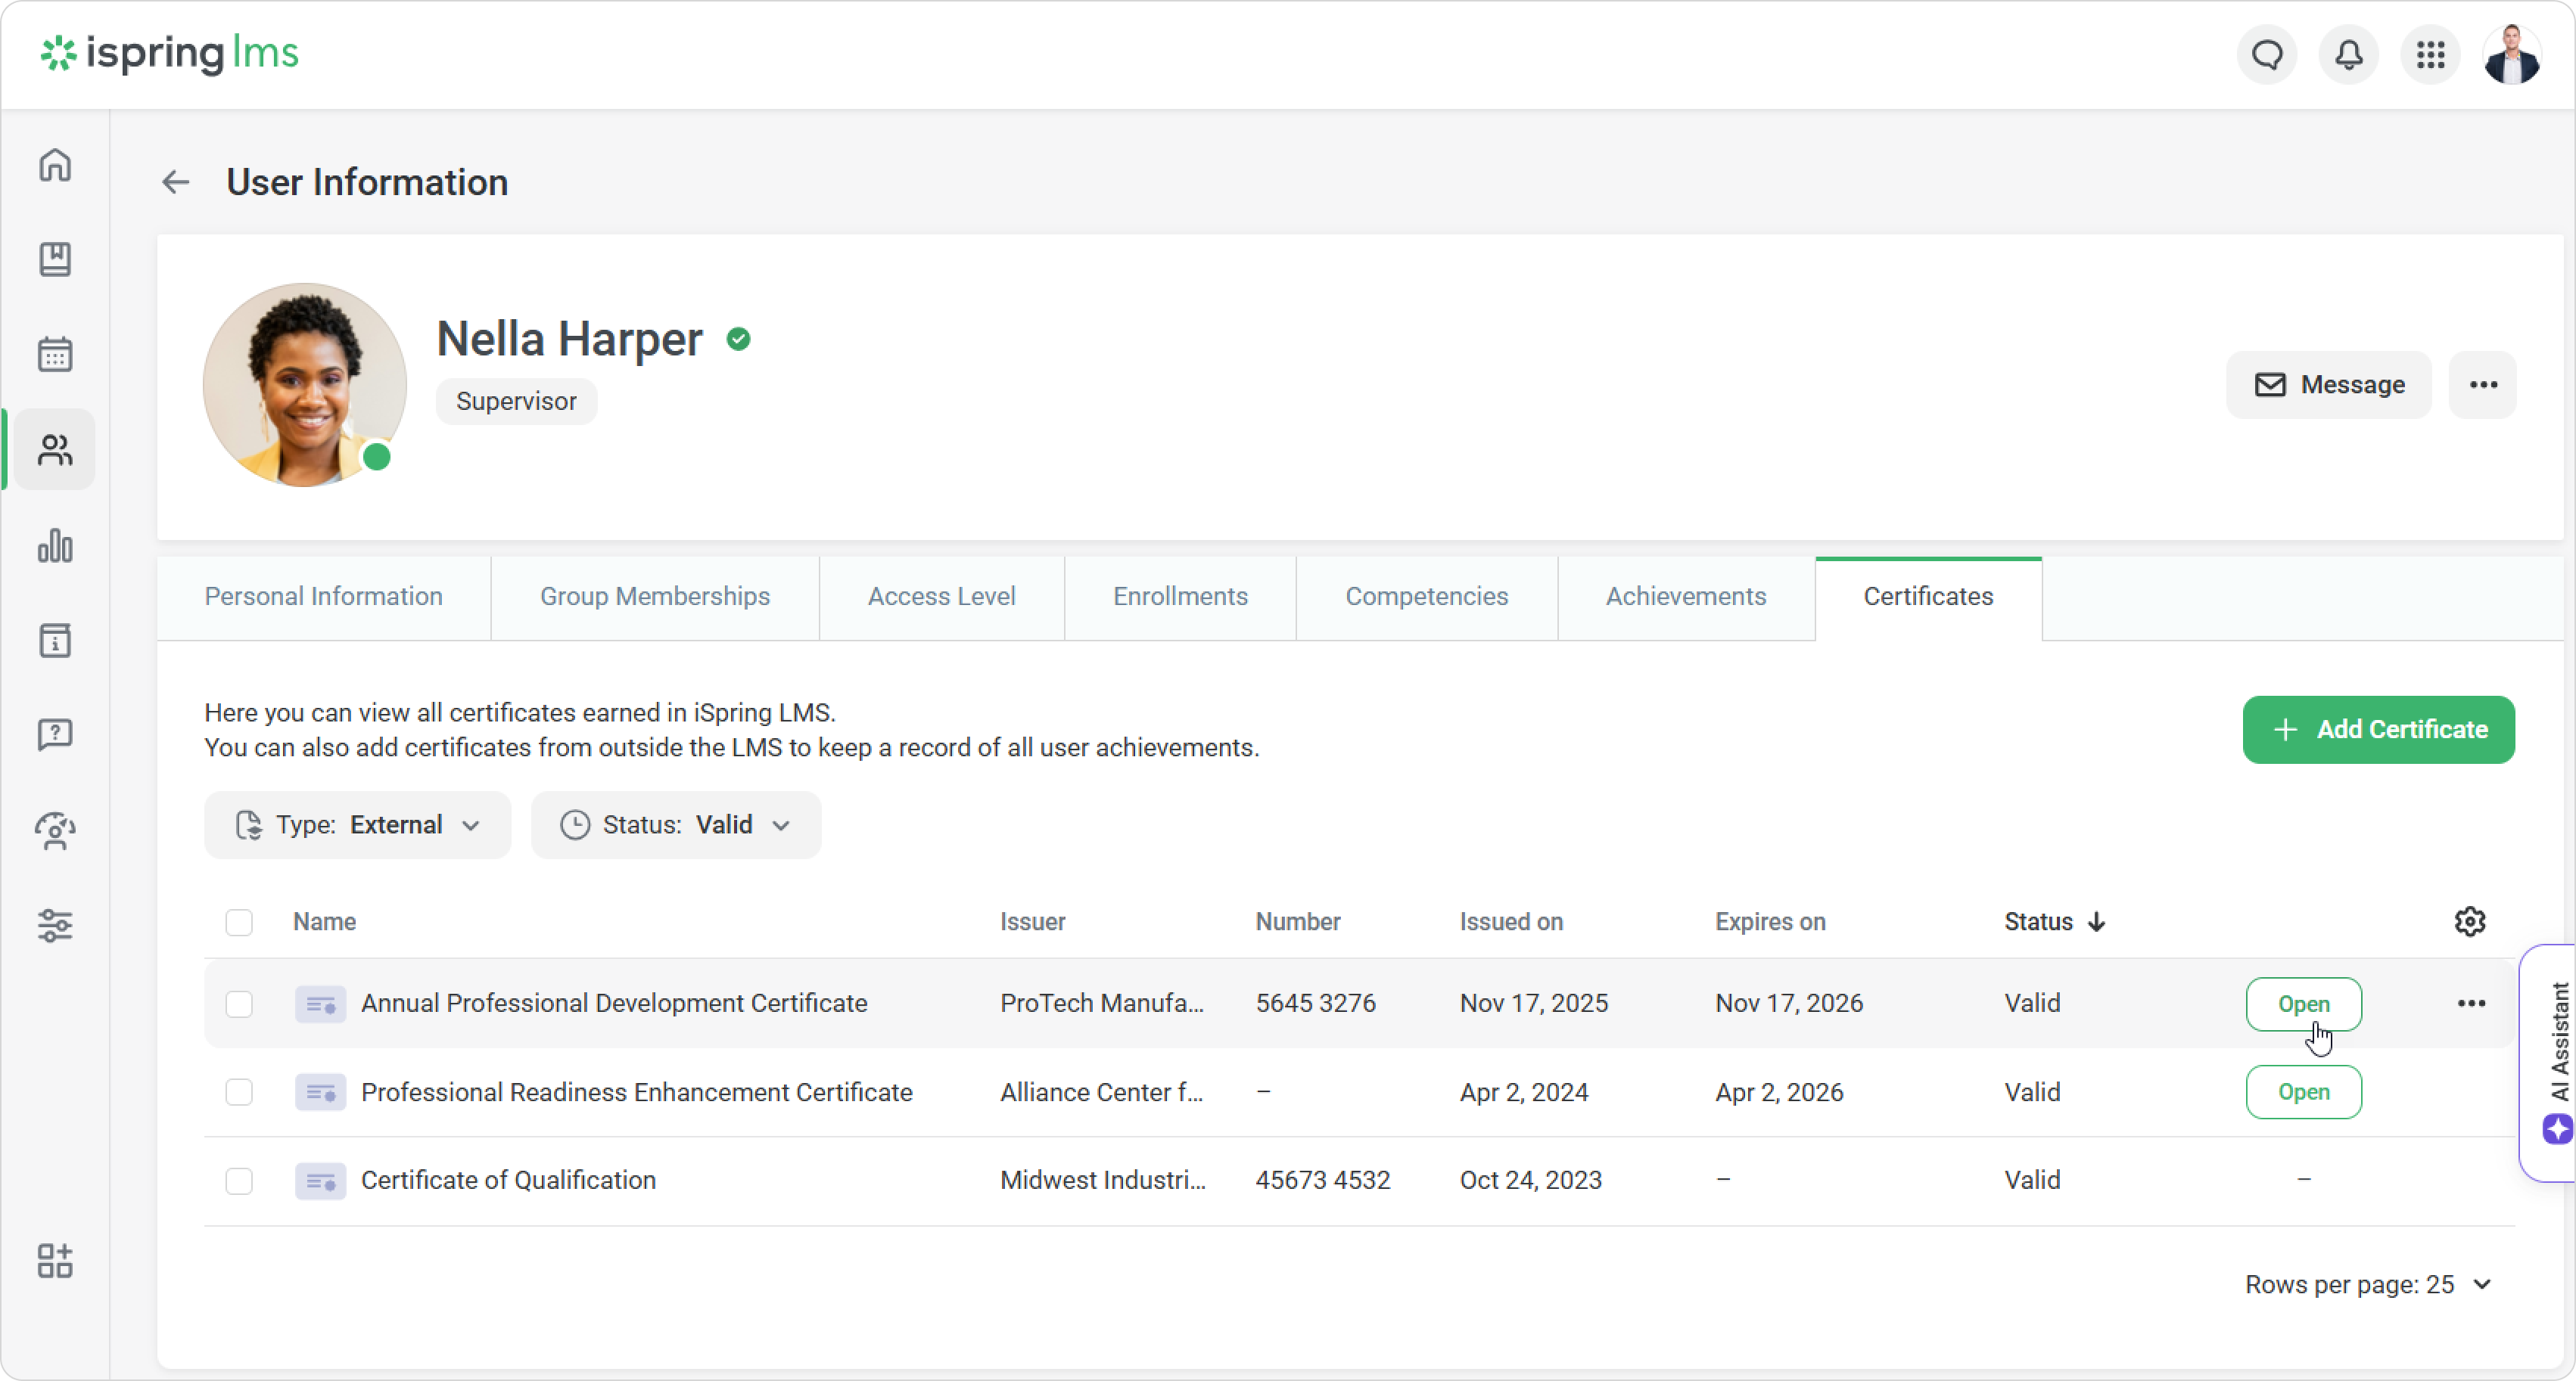Click the Add Certificate button
Viewport: 2576px width, 1381px height.
[x=2378, y=730]
